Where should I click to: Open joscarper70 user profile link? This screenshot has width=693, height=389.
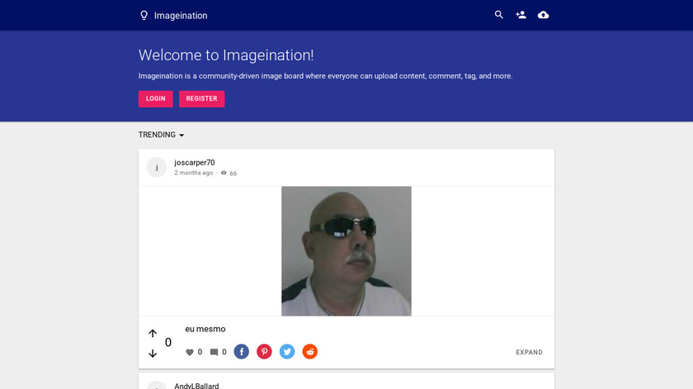(x=195, y=162)
